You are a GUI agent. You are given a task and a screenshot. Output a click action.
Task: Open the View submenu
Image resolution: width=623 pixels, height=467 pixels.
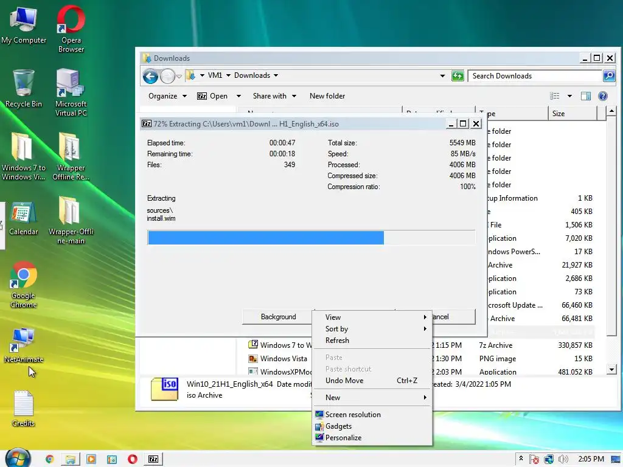click(x=372, y=317)
